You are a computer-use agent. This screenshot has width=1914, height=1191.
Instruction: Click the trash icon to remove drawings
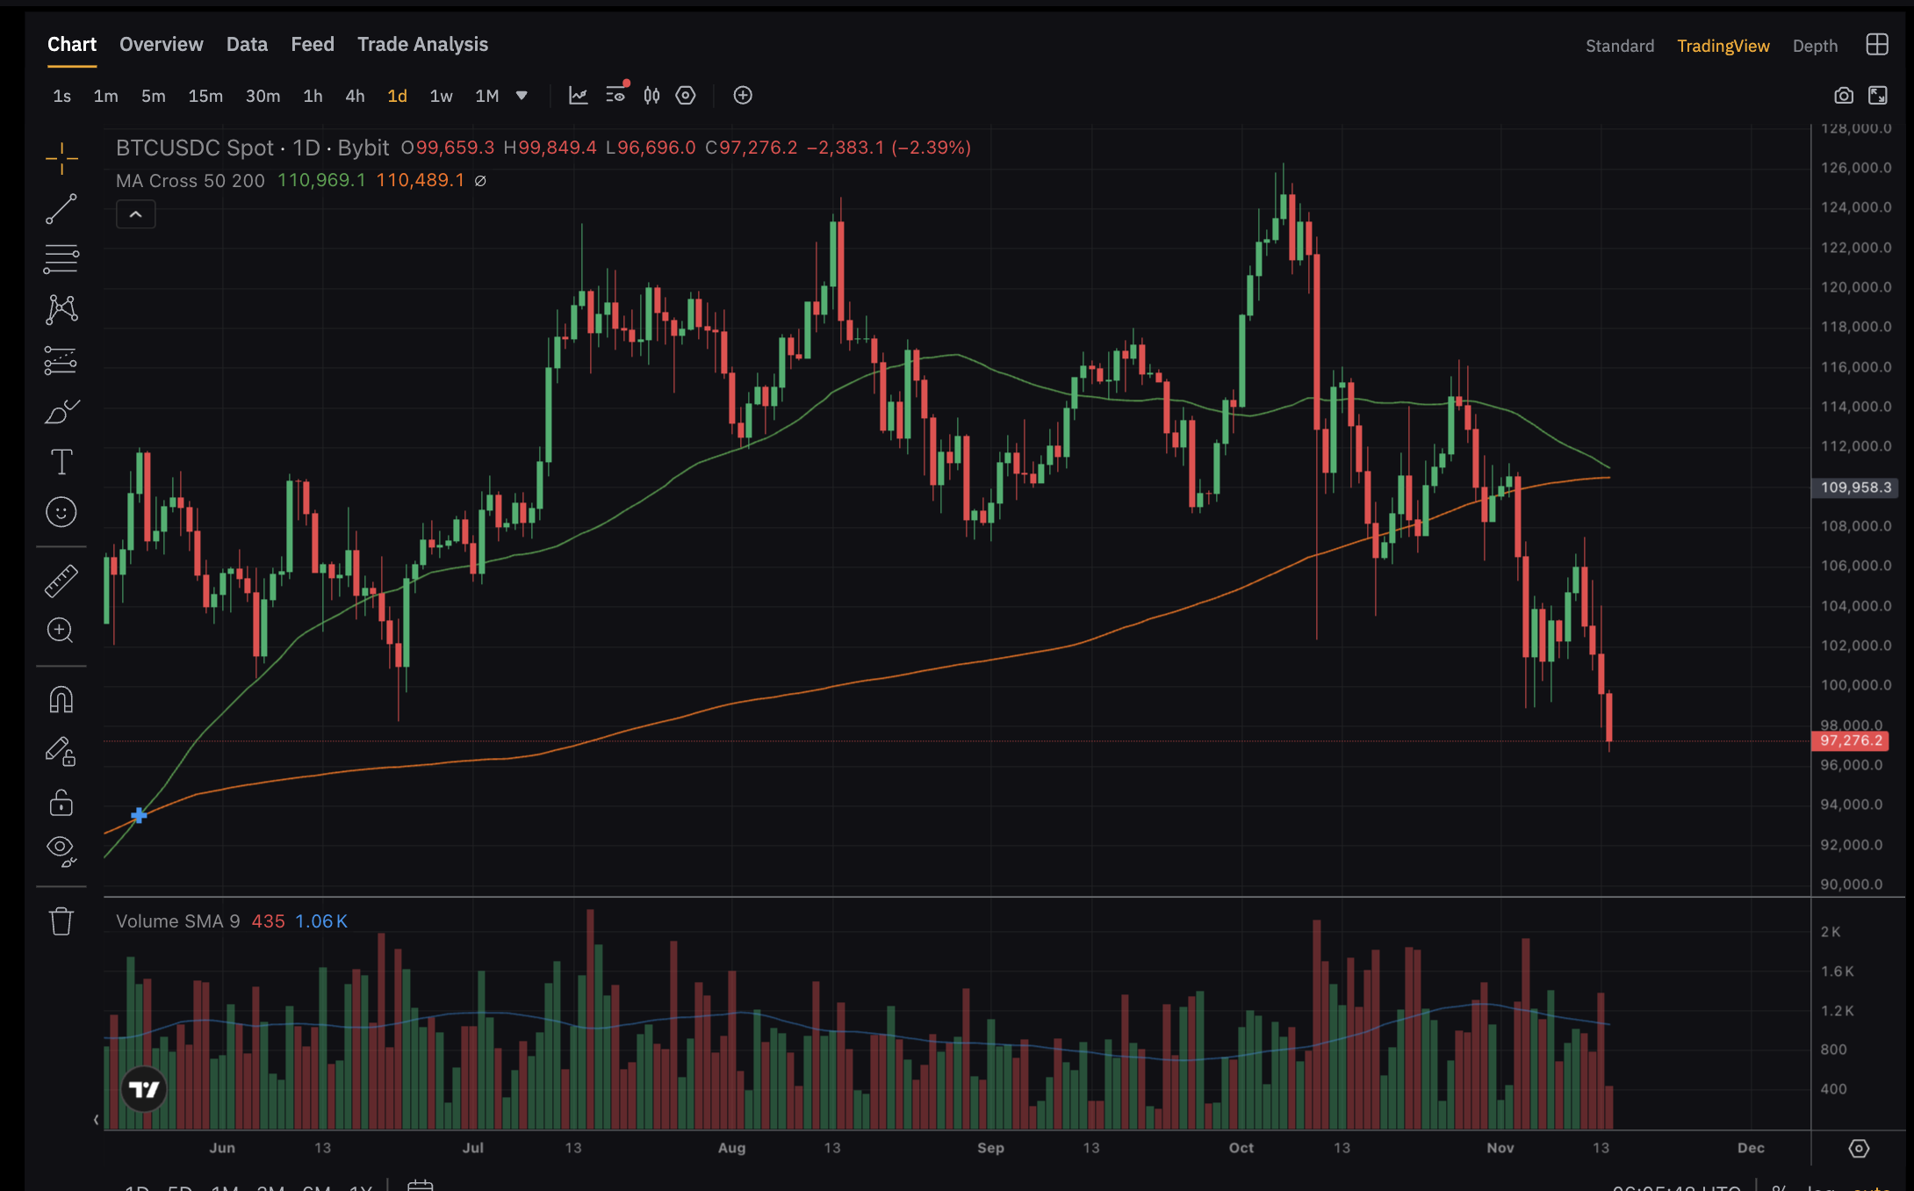click(61, 921)
